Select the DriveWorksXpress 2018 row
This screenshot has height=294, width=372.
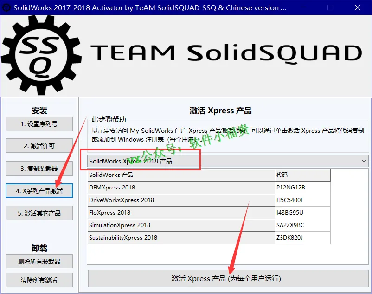pos(209,200)
